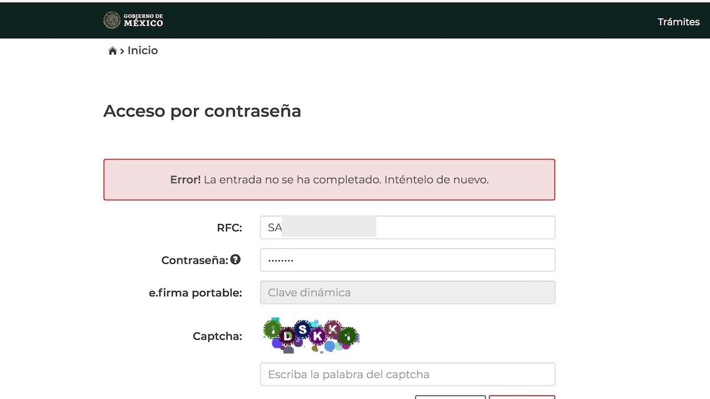Click the breadcrumb chevron separator before Inicio
Image resolution: width=710 pixels, height=399 pixels.
(122, 51)
